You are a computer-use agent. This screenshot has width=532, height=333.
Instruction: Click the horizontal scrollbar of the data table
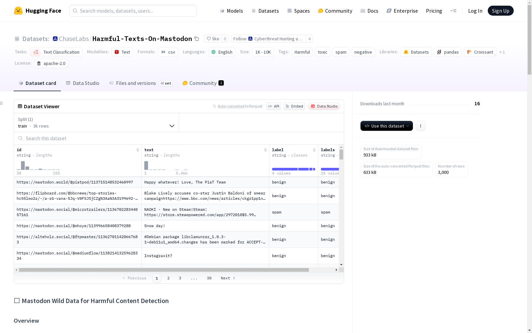[x=164, y=270]
